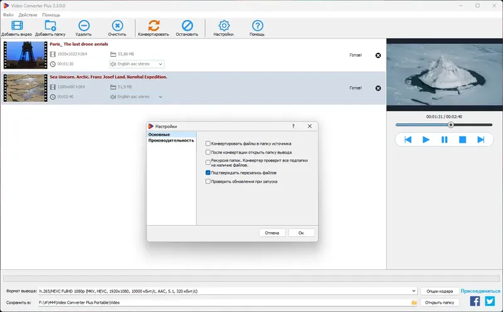Enable После конвертации открыть папку вывода
The height and width of the screenshot is (312, 503).
[x=208, y=152]
